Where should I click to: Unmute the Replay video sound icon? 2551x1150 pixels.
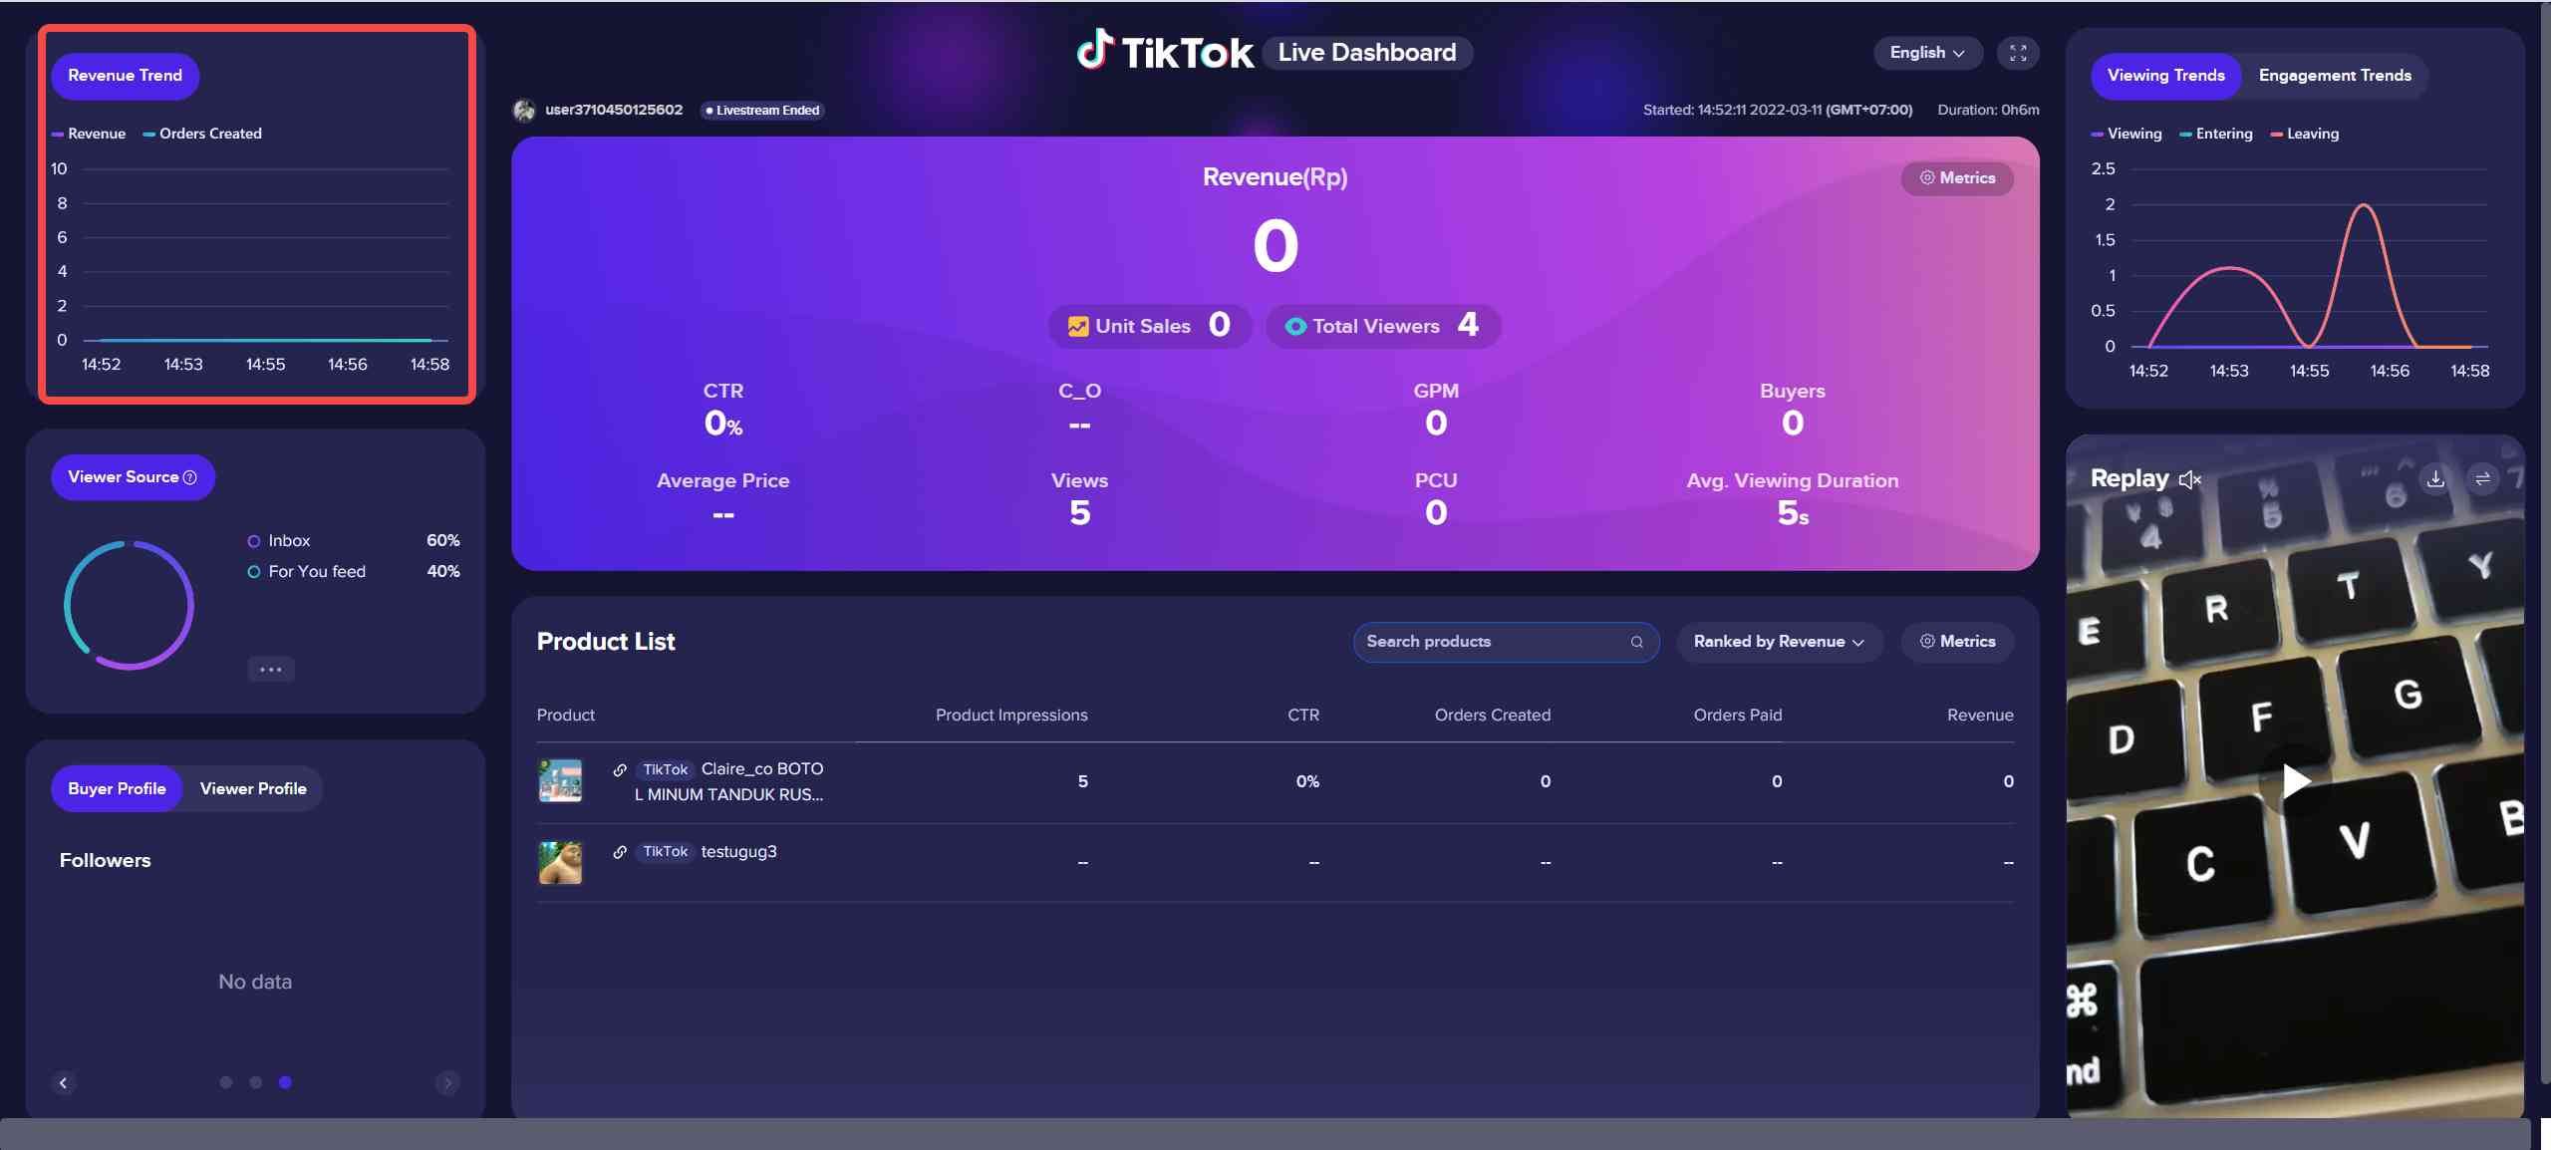2189,480
